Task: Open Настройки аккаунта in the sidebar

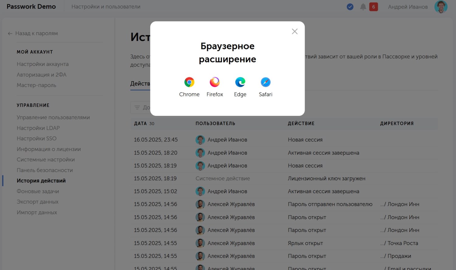Action: (x=43, y=64)
